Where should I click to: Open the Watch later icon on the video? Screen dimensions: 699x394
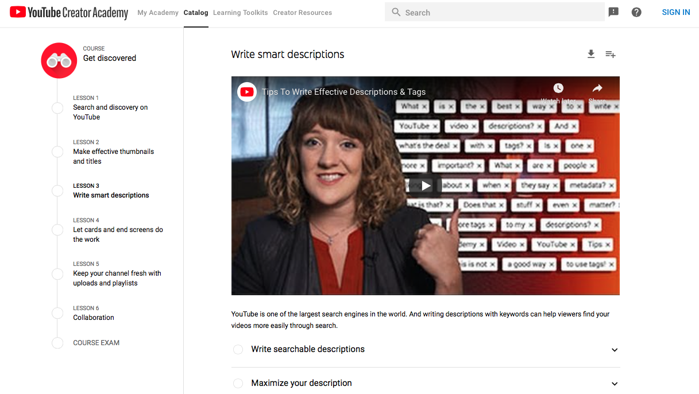click(x=558, y=88)
